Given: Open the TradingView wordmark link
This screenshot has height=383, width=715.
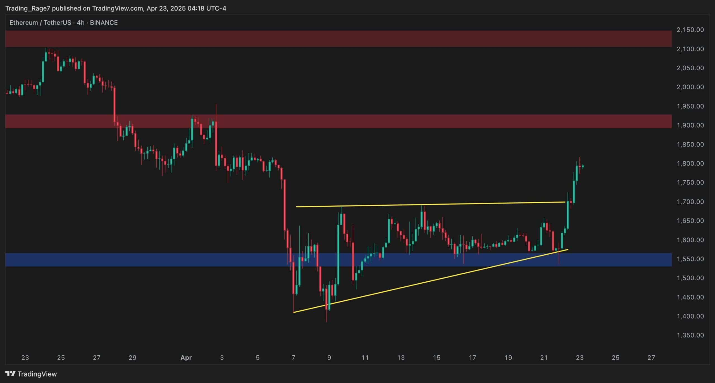Looking at the screenshot, I should point(37,374).
